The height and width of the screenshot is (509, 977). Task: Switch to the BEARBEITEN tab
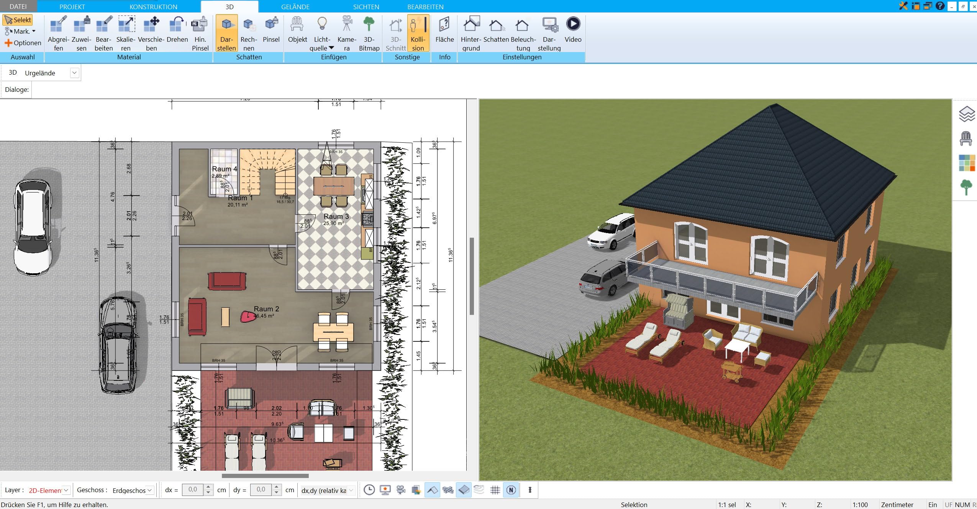(x=425, y=7)
